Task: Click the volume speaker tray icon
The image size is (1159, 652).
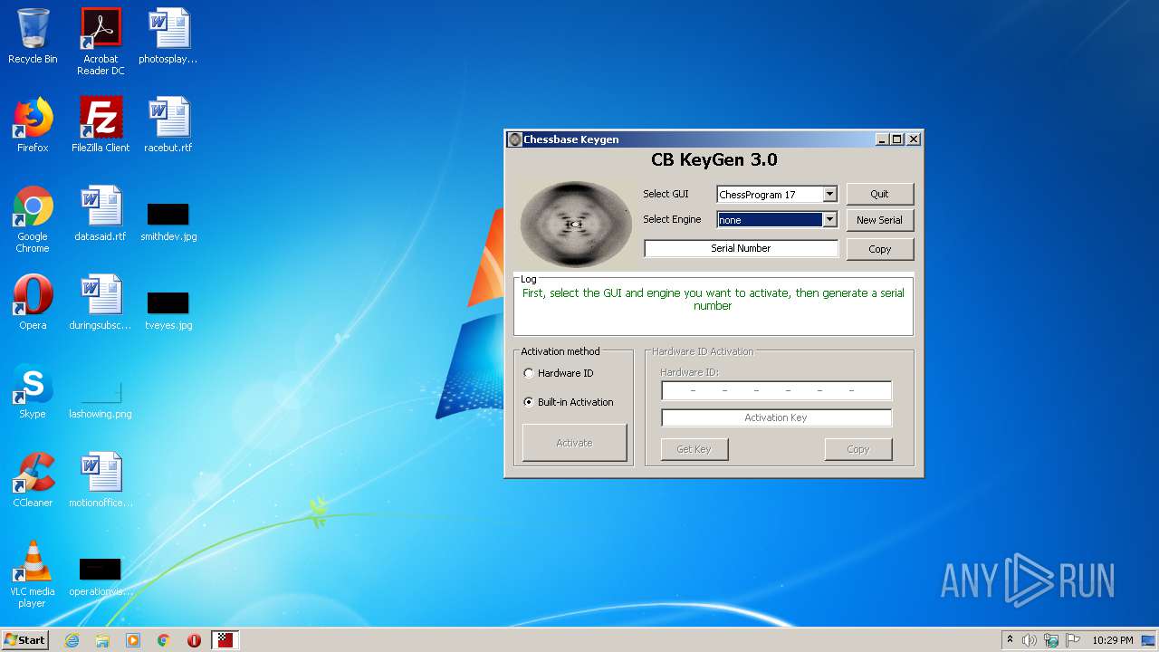Action: [1030, 640]
